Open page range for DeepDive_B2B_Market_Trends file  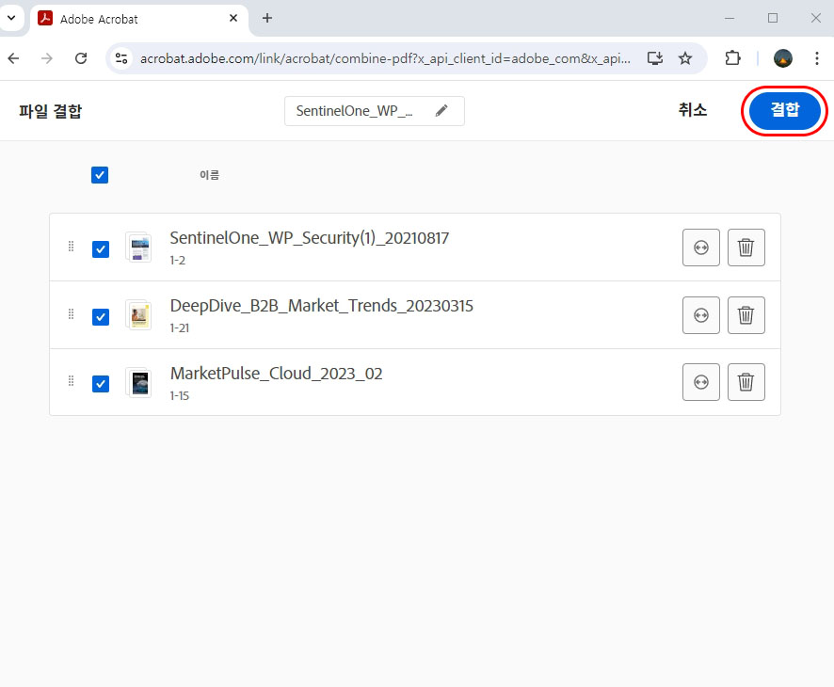pyautogui.click(x=701, y=315)
